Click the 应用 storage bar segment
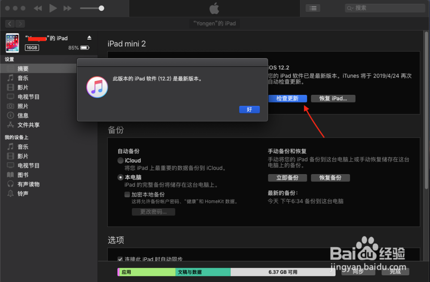The image size is (430, 282). [x=147, y=272]
